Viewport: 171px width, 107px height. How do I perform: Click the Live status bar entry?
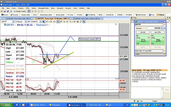[x=141, y=101]
